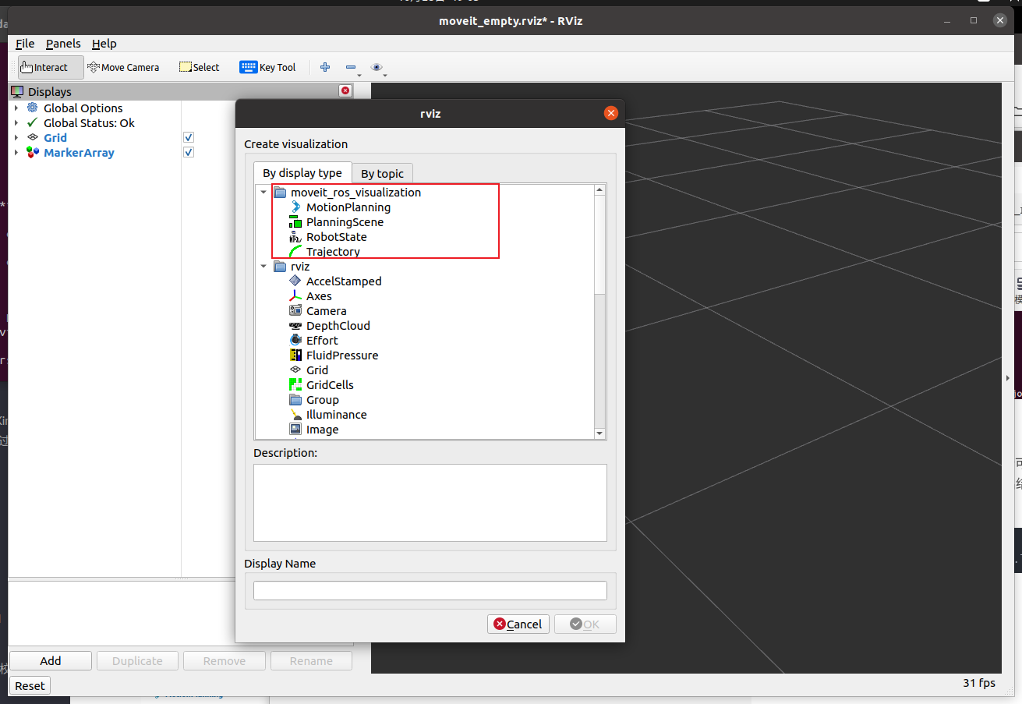
Task: Select the Effort display icon
Action: (x=295, y=341)
